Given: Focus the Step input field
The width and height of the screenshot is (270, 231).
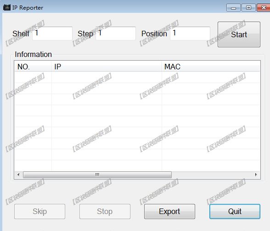Looking at the screenshot, I should point(116,34).
